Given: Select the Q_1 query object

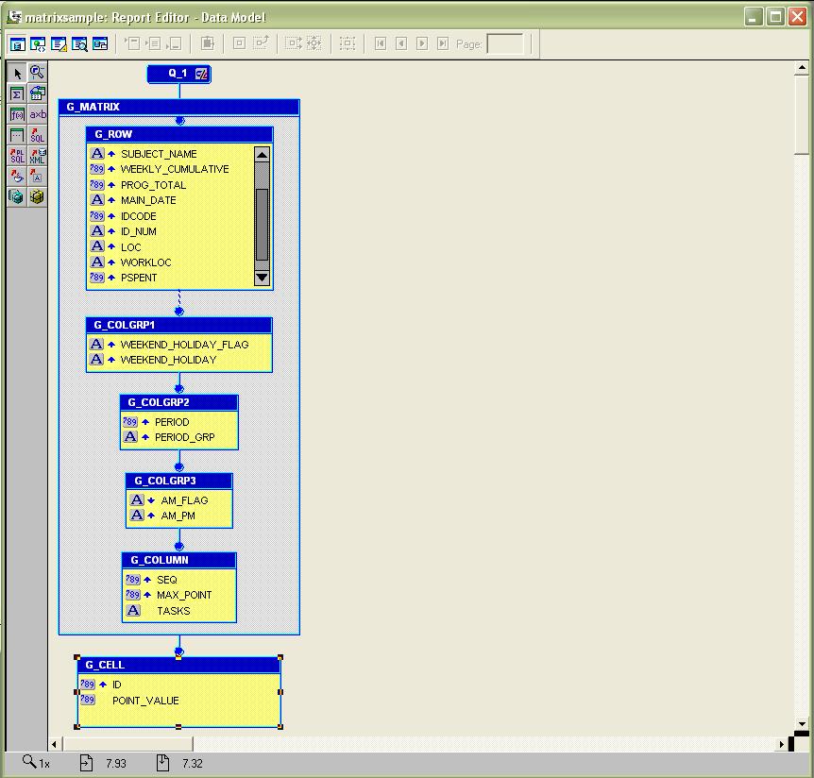Looking at the screenshot, I should tap(178, 74).
